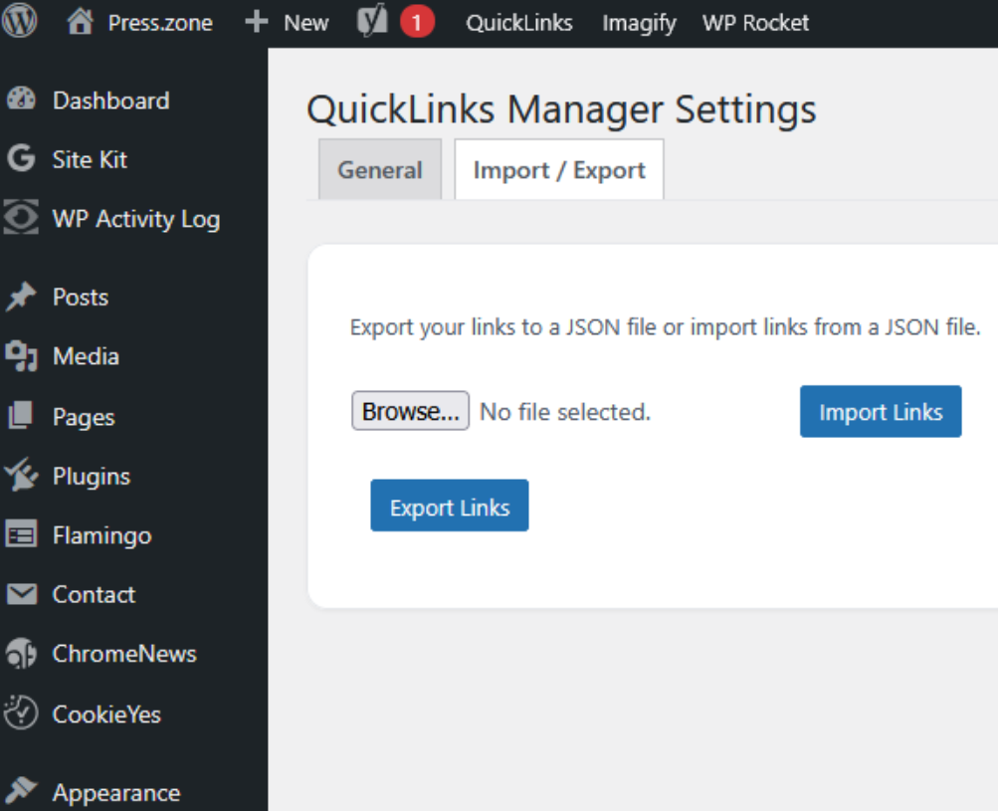
Task: Click Browse to choose a JSON file
Action: click(410, 410)
